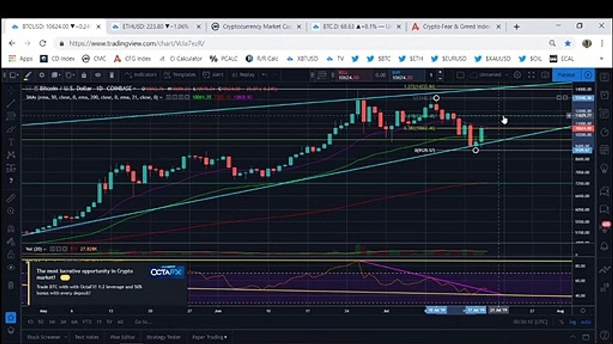Toggle left sidebar eye hide-all-drawings icon

coord(11,268)
